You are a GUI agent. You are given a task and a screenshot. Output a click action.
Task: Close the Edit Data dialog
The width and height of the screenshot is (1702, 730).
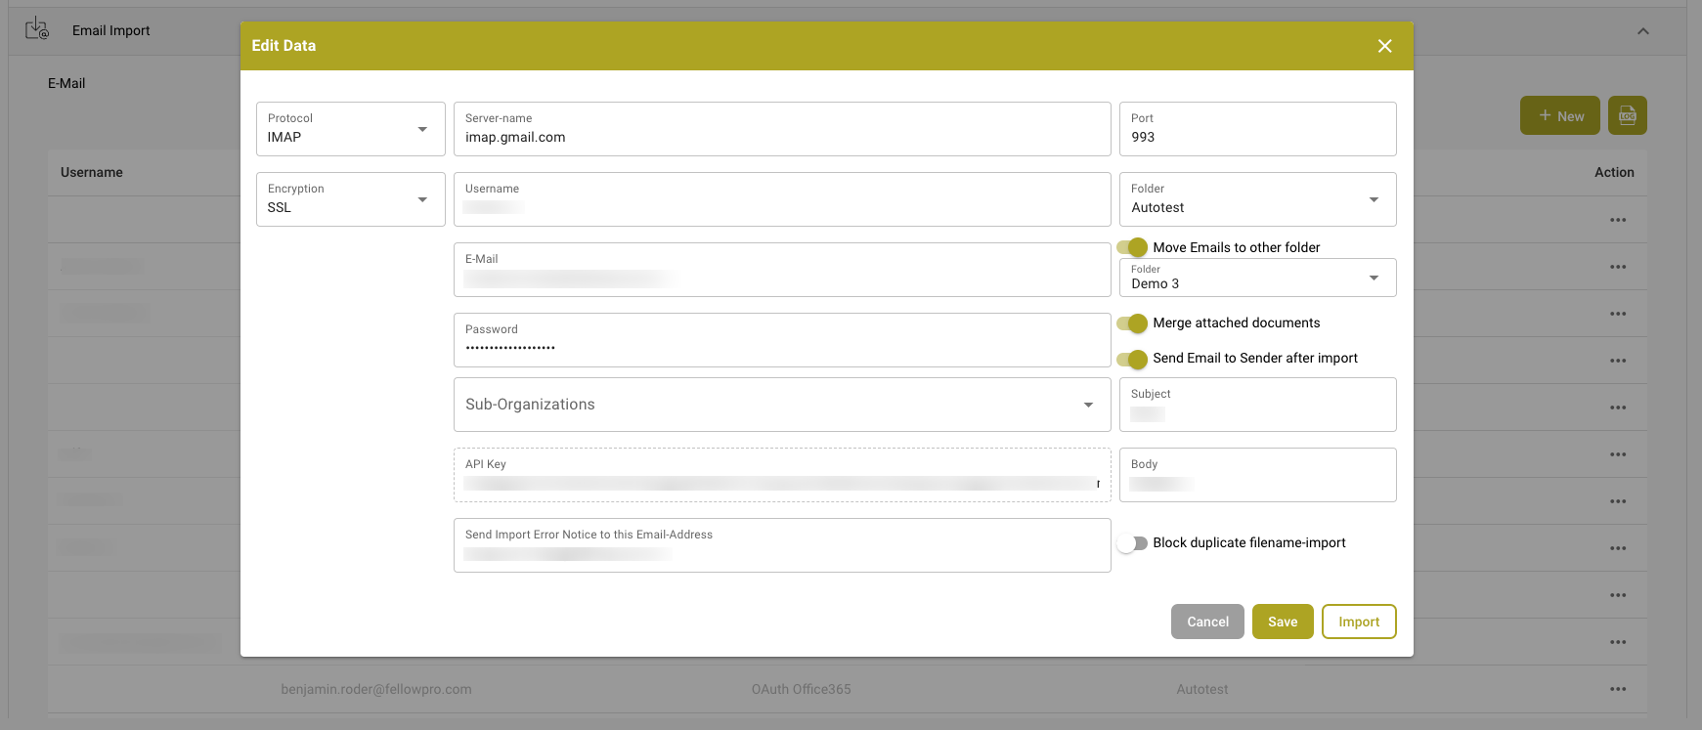(1384, 46)
